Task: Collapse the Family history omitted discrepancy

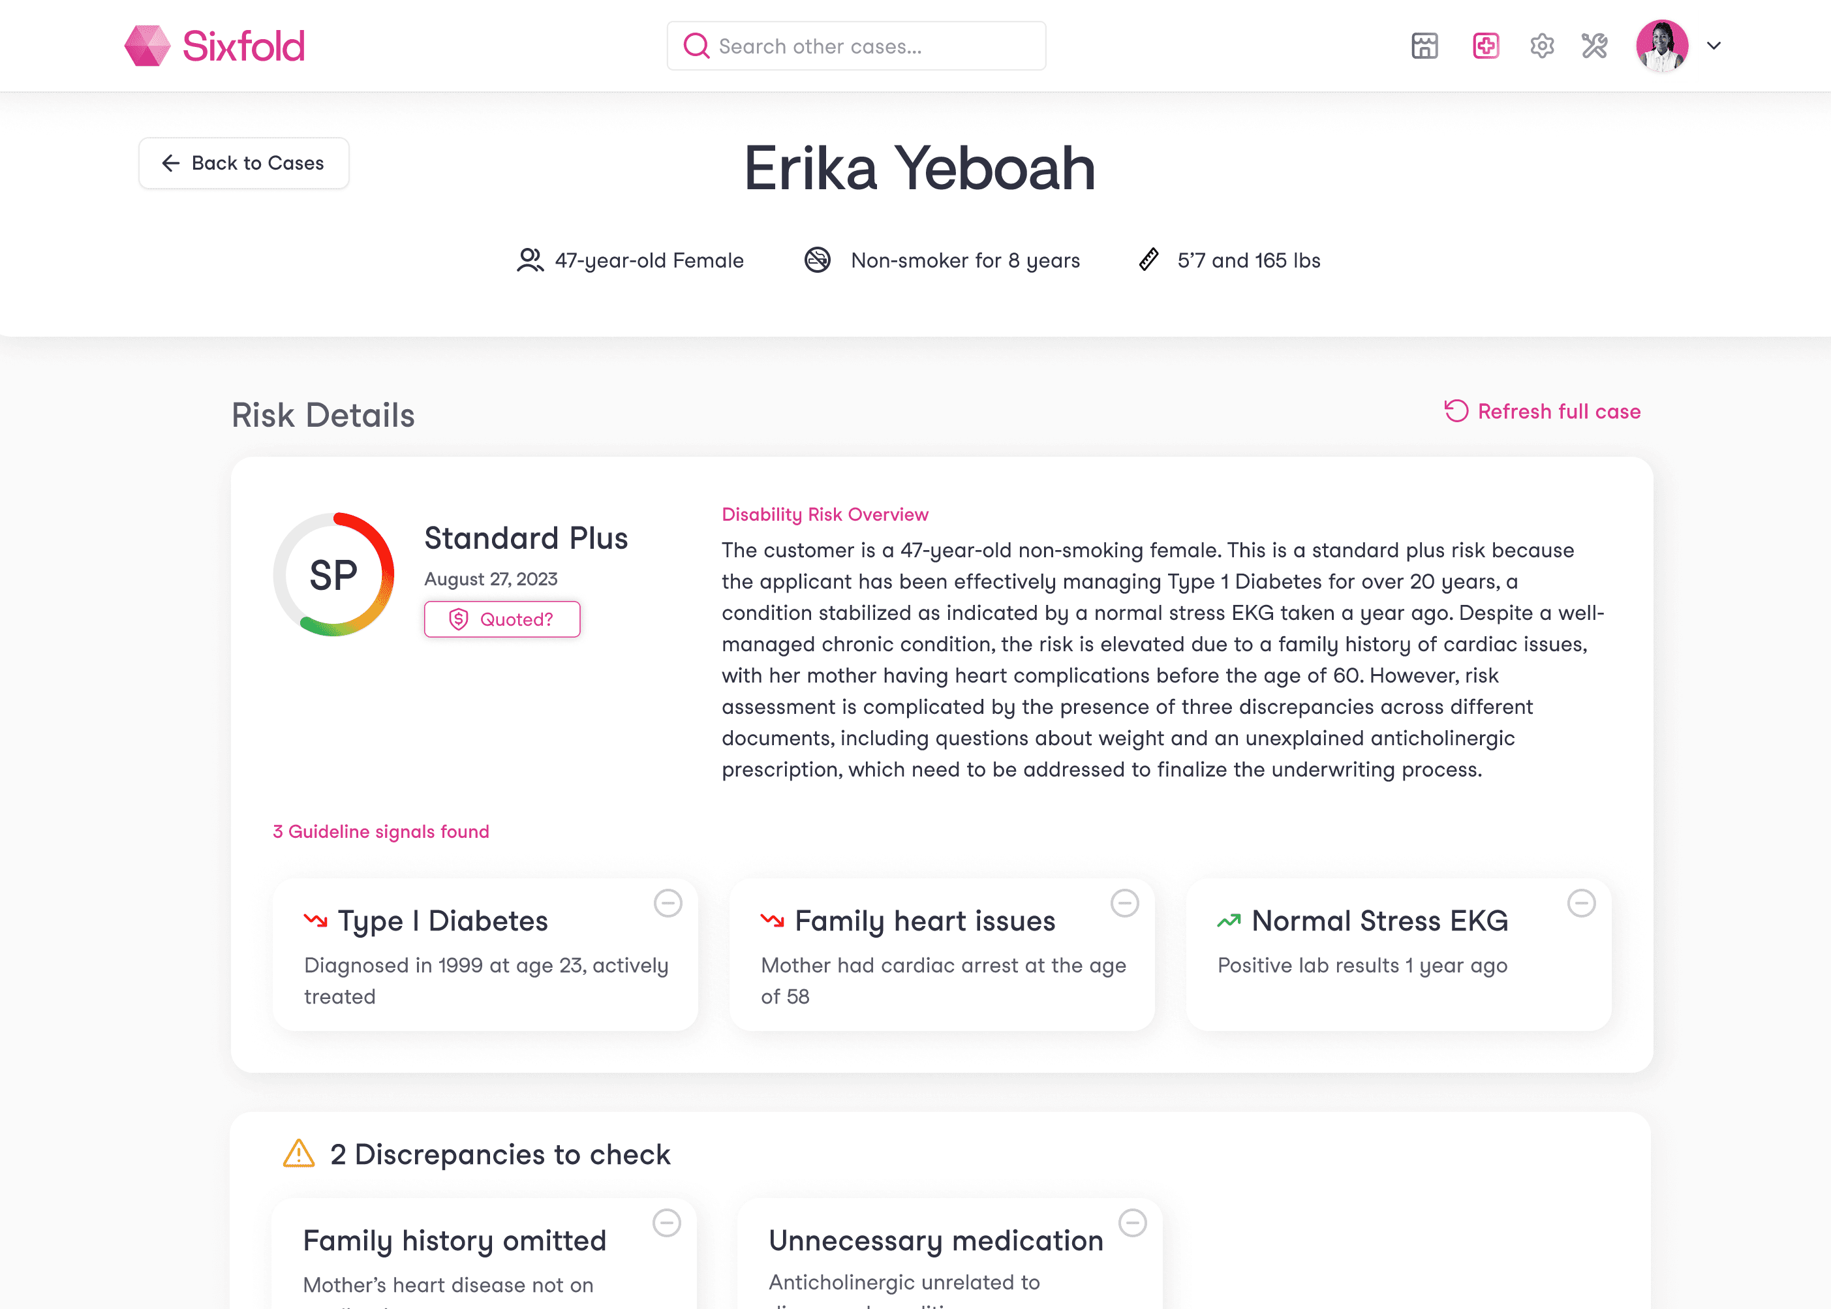Action: [666, 1223]
